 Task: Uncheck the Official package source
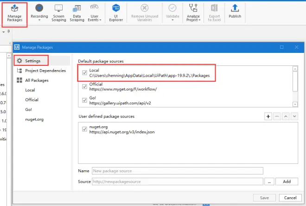tap(84, 86)
